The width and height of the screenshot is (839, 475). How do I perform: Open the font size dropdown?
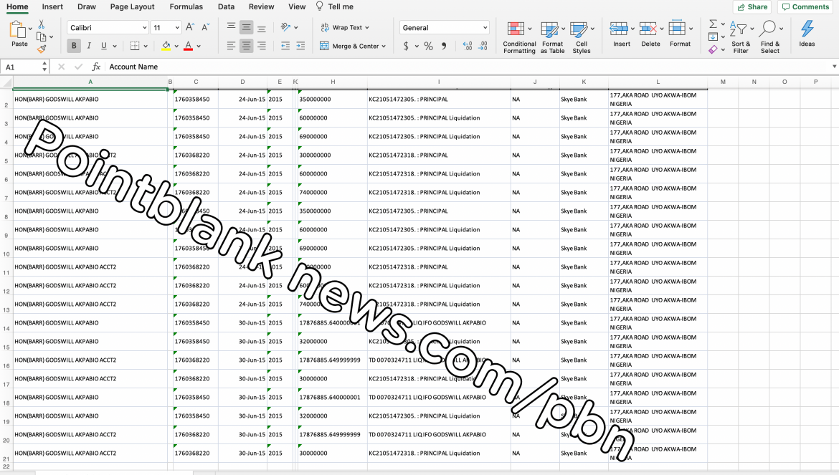click(x=177, y=27)
